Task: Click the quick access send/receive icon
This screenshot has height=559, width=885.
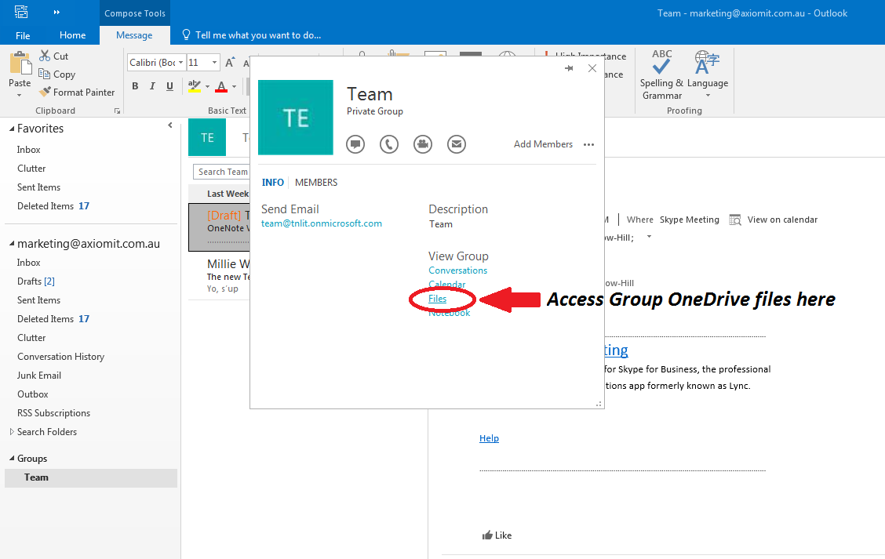Action: tap(21, 13)
